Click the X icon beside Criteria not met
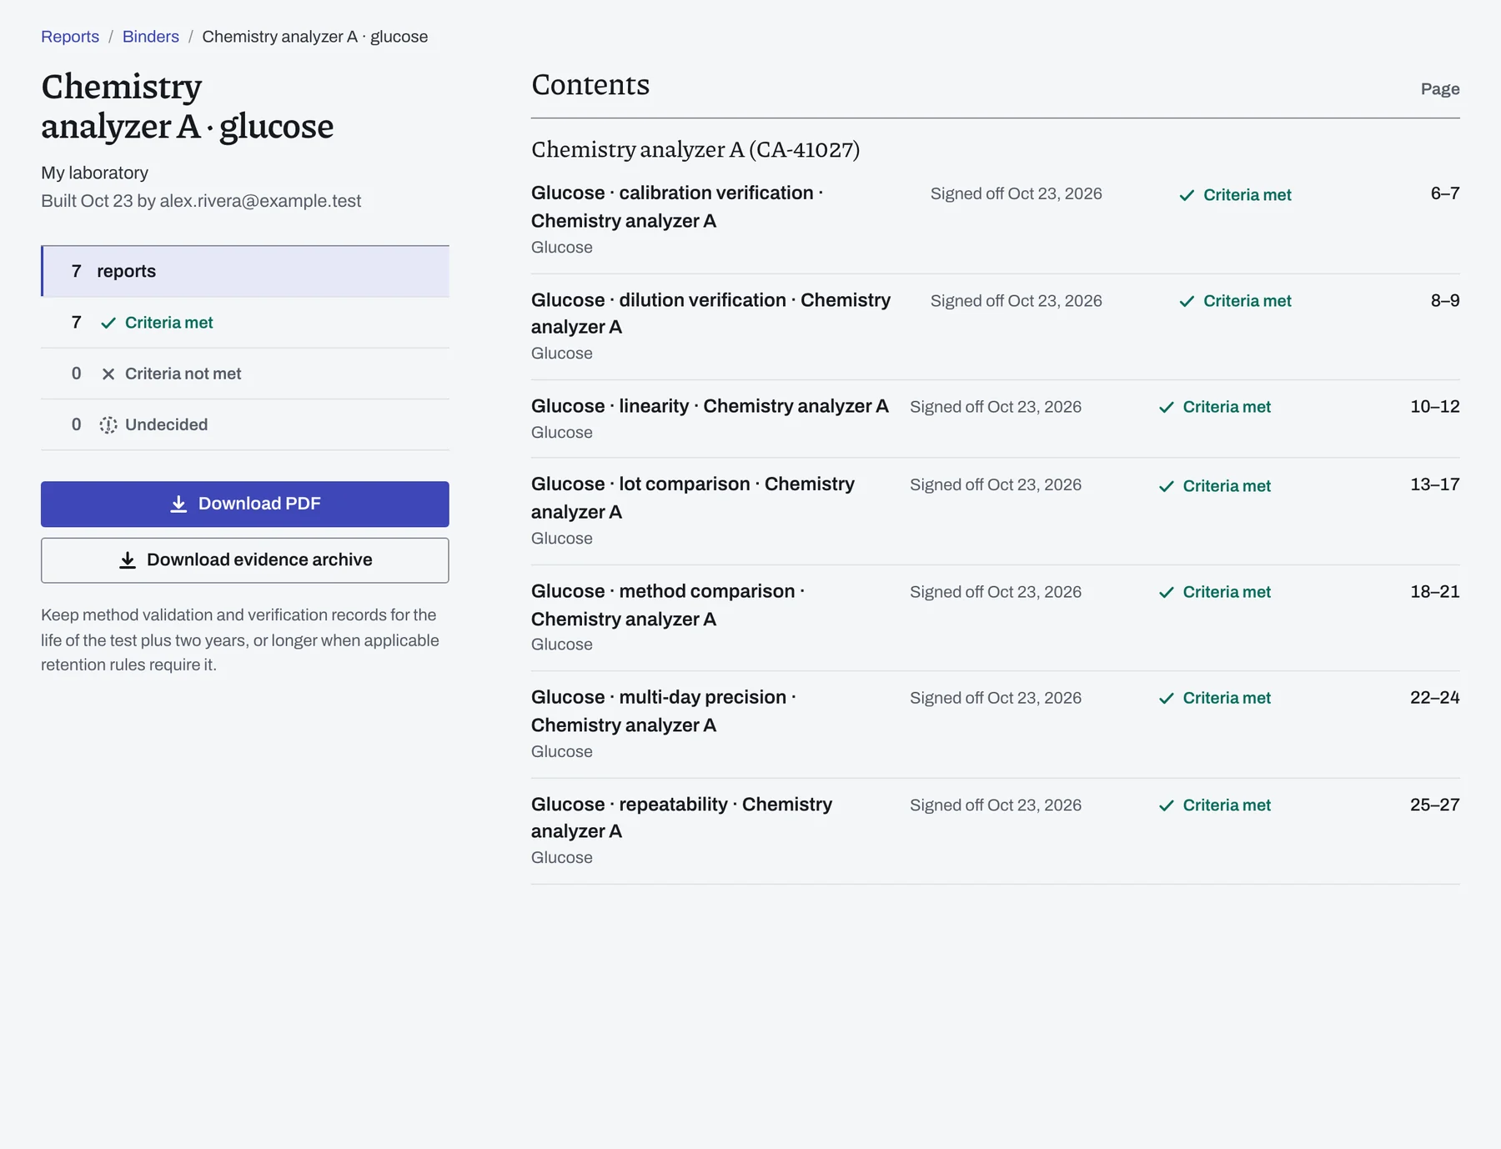This screenshot has width=1501, height=1149. [x=108, y=374]
